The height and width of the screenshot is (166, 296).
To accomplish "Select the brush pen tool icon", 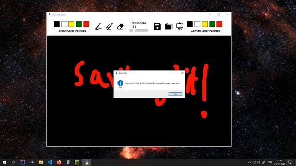I will [x=99, y=26].
